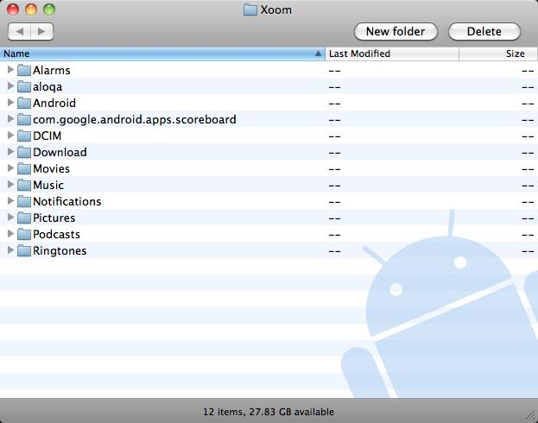Click the status text '12 items, 27.83 GB available'

(x=269, y=412)
